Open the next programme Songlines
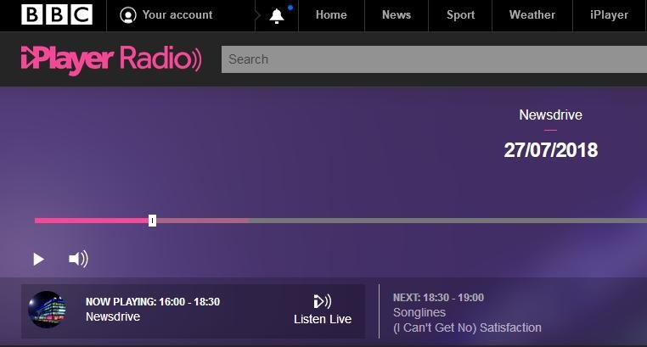 (x=419, y=313)
